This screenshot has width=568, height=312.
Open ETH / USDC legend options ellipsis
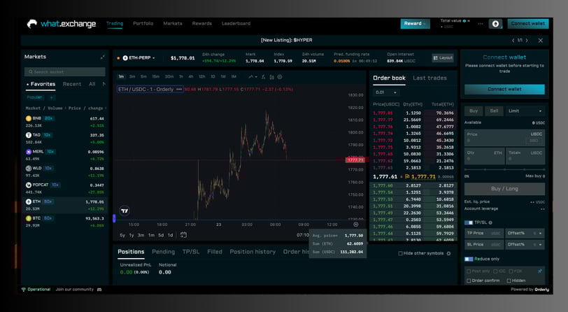pyautogui.click(x=179, y=89)
